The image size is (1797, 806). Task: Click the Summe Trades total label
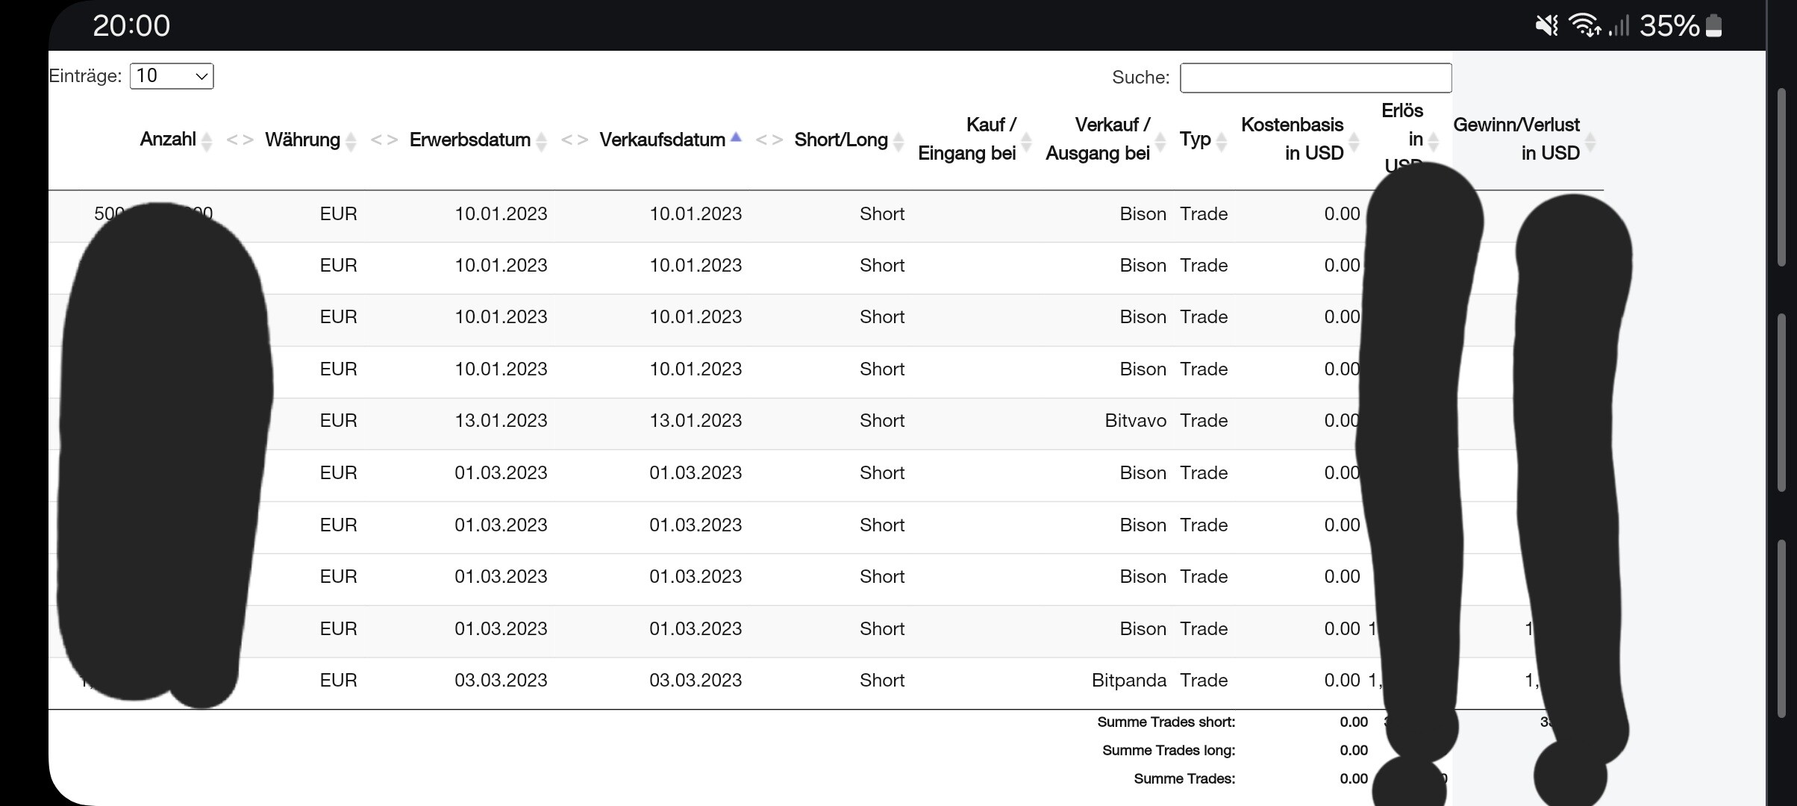click(1184, 779)
